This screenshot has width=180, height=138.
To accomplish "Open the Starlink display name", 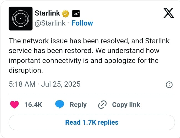I will tap(47, 13).
